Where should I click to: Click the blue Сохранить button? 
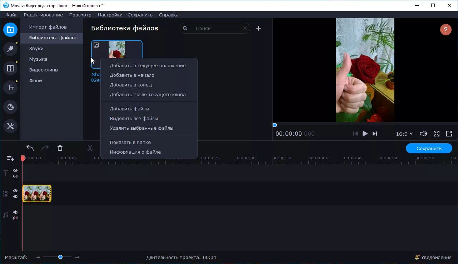429,148
